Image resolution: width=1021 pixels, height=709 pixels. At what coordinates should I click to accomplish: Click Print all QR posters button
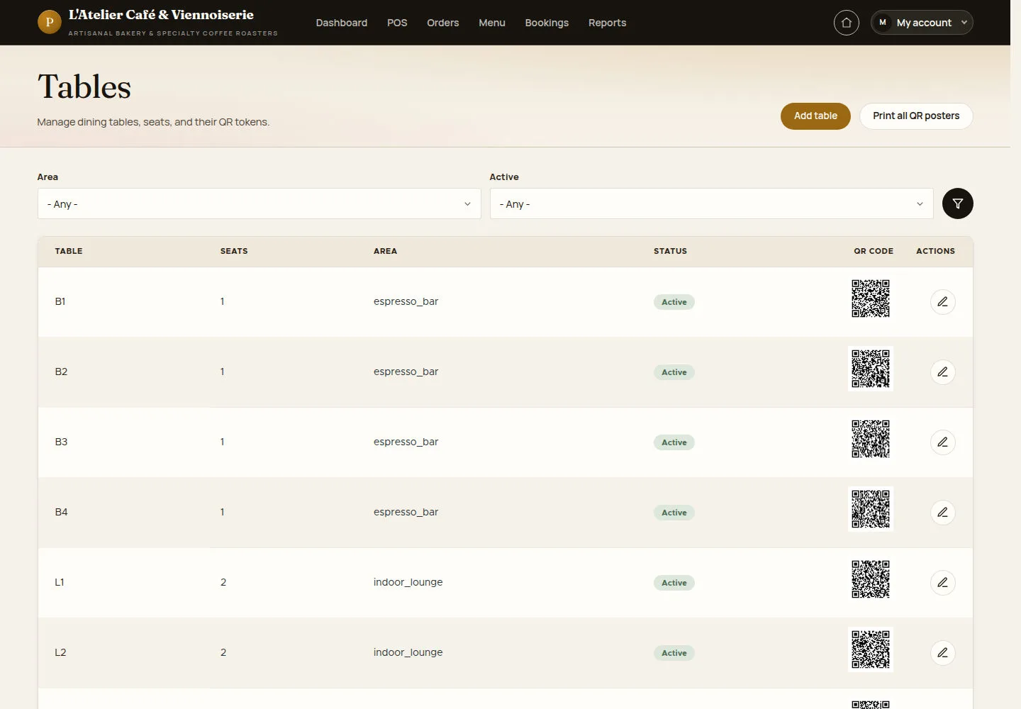[916, 116]
